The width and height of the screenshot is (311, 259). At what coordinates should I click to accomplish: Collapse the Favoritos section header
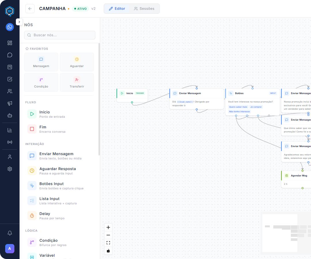pyautogui.click(x=37, y=49)
